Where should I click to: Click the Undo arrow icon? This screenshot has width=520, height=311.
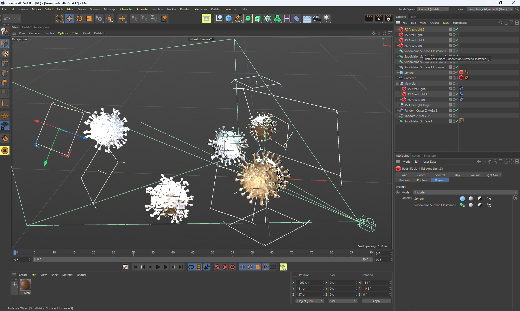(x=7, y=18)
